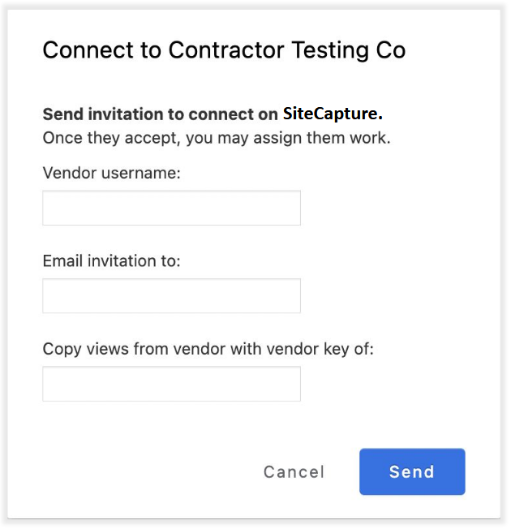
Task: Click the word "invitation" in the bold line
Action: point(118,114)
